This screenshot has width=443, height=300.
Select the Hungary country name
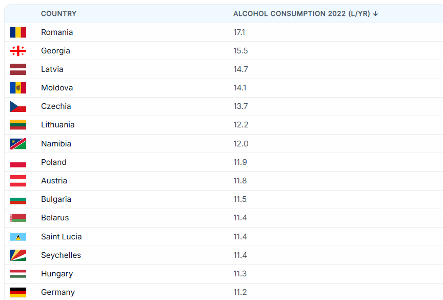[57, 274]
